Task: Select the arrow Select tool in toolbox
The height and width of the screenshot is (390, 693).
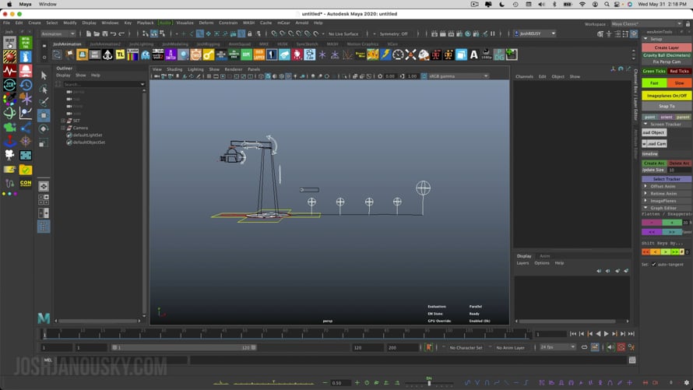Action: (44, 75)
